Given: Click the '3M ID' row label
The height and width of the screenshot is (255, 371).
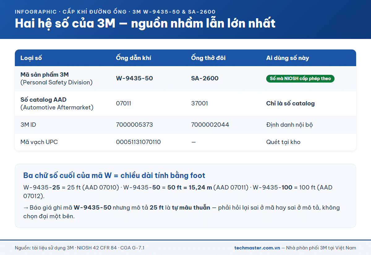Looking at the screenshot, I should click(x=28, y=125).
